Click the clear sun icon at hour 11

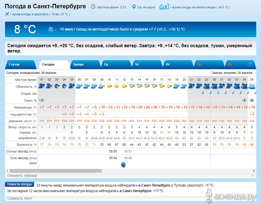tap(116, 86)
